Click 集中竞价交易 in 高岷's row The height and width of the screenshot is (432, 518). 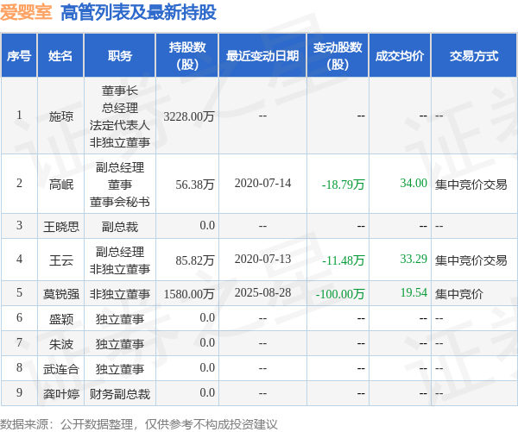(471, 185)
